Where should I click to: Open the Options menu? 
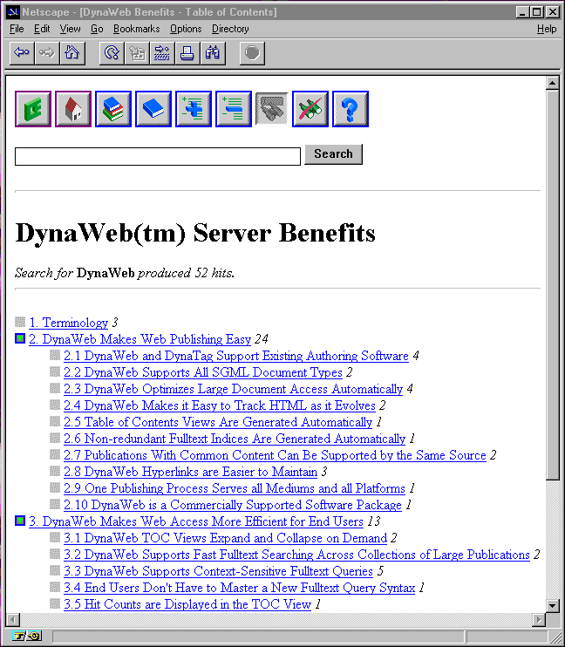[186, 29]
